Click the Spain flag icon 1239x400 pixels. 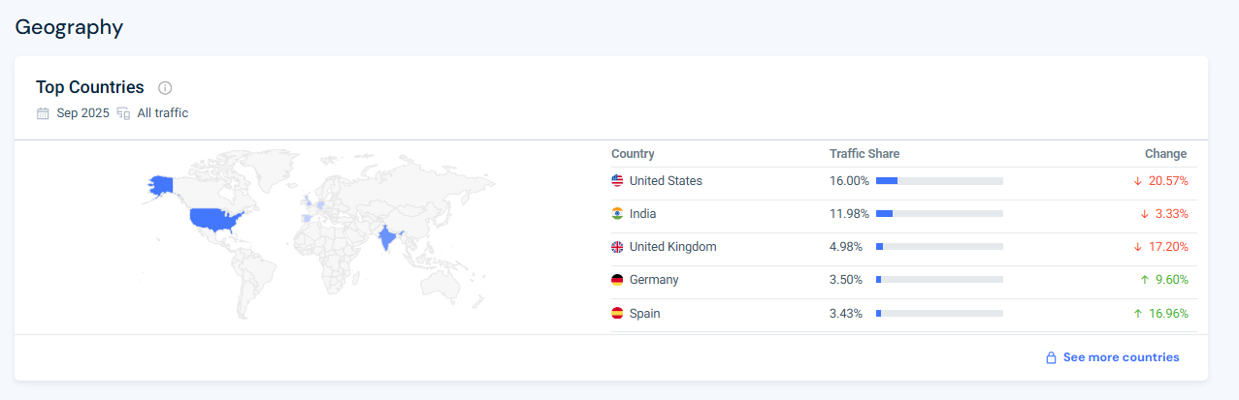(617, 314)
